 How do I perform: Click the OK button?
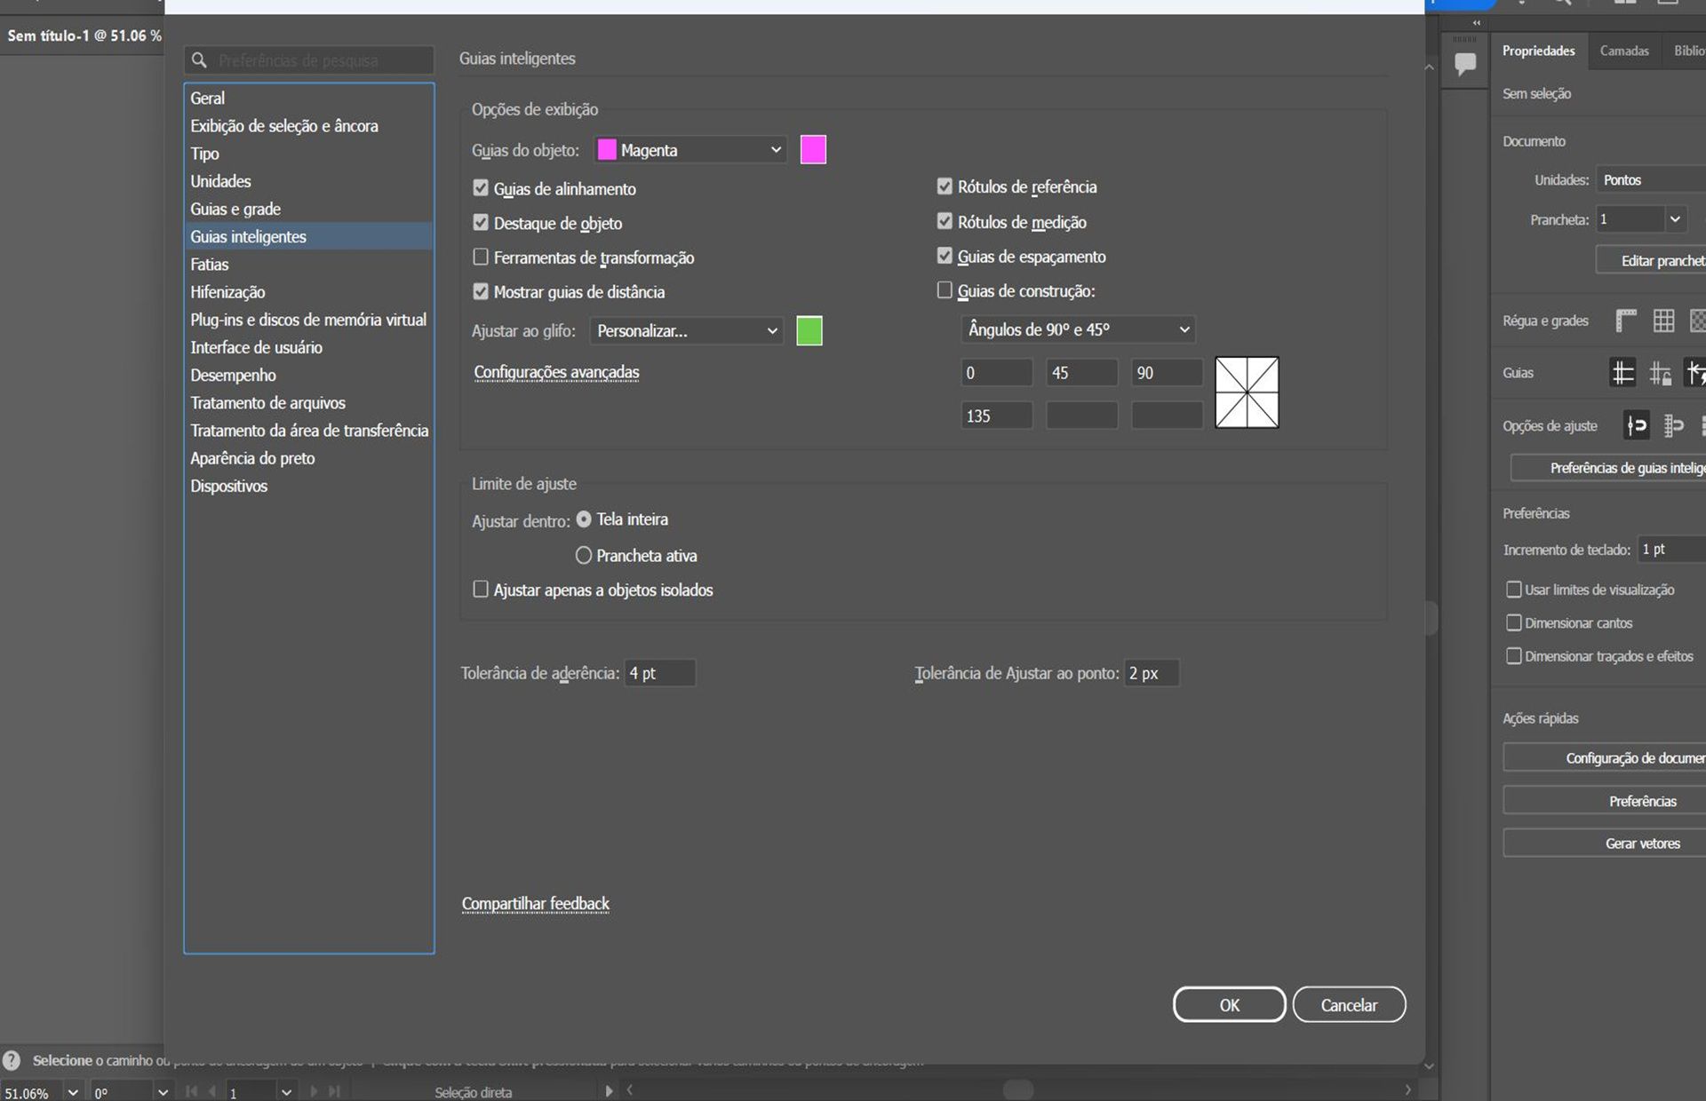1229,1005
